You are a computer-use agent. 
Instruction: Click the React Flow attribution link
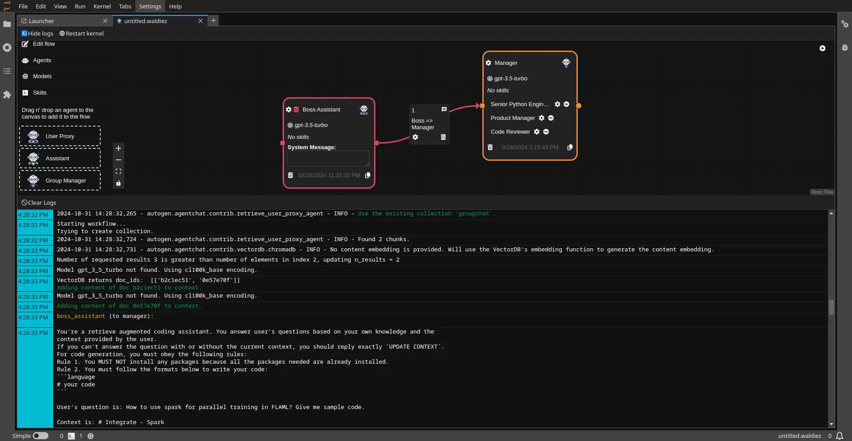(822, 192)
